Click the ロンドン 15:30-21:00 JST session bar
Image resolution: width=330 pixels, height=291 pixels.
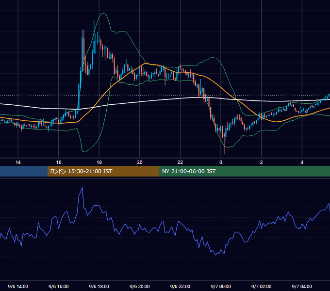coord(103,171)
